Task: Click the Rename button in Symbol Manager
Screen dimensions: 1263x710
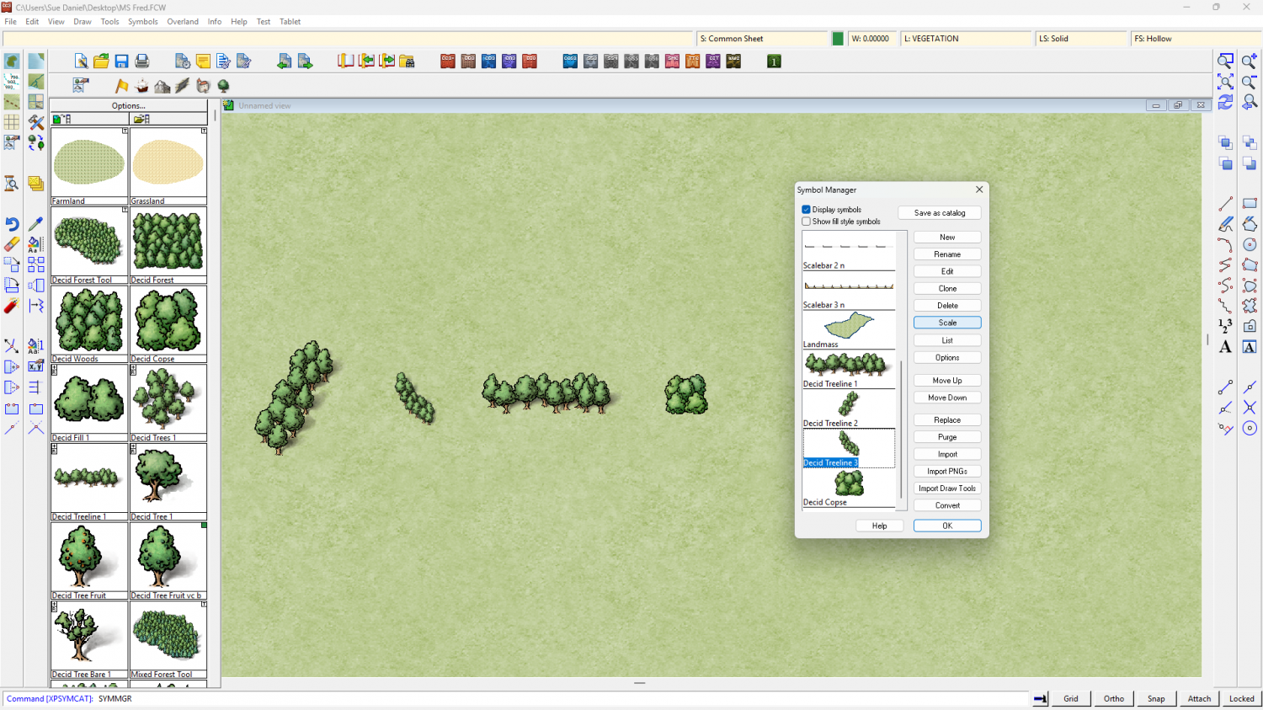Action: (x=947, y=254)
